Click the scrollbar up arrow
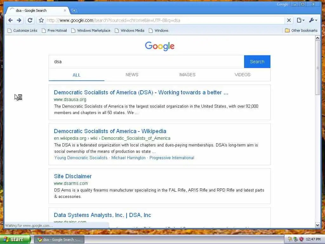The height and width of the screenshot is (244, 325). [317, 38]
